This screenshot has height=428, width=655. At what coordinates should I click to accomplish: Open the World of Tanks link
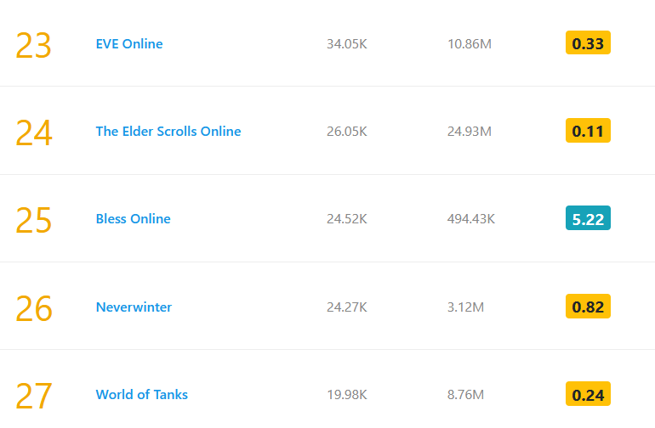coord(142,394)
